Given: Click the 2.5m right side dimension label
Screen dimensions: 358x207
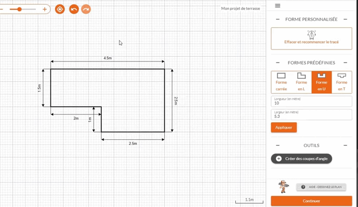Looking at the screenshot, I should (176, 101).
